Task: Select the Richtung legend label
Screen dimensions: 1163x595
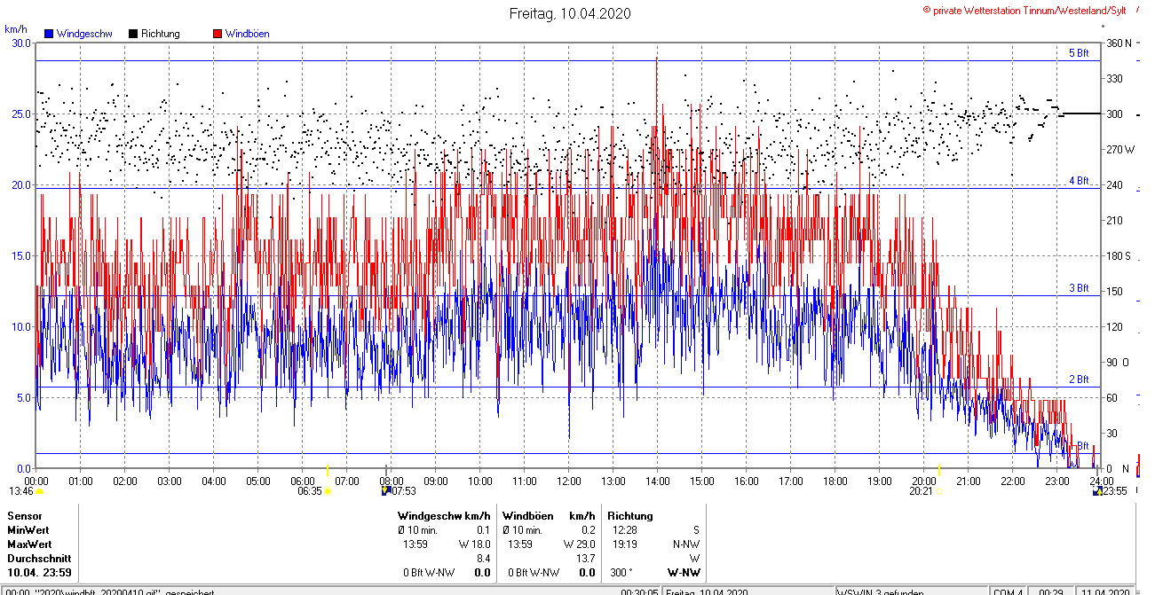Action: (161, 34)
